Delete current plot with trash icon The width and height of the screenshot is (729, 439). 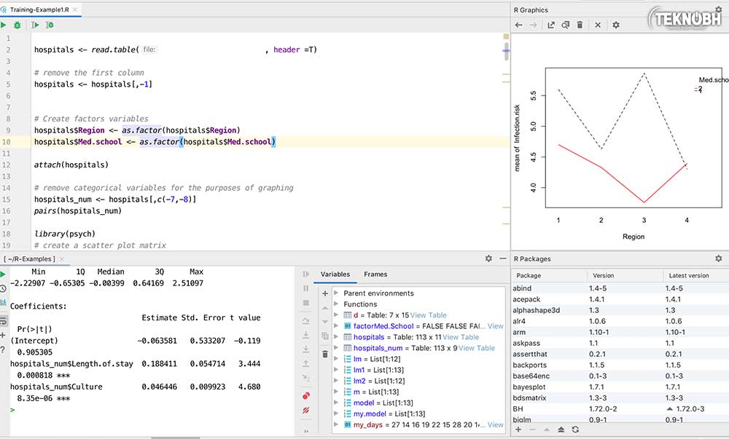pos(580,25)
